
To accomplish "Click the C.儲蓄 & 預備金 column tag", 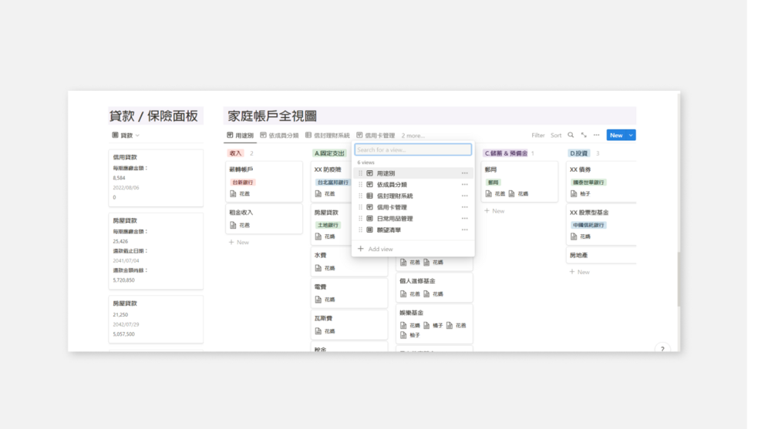I will pos(506,153).
